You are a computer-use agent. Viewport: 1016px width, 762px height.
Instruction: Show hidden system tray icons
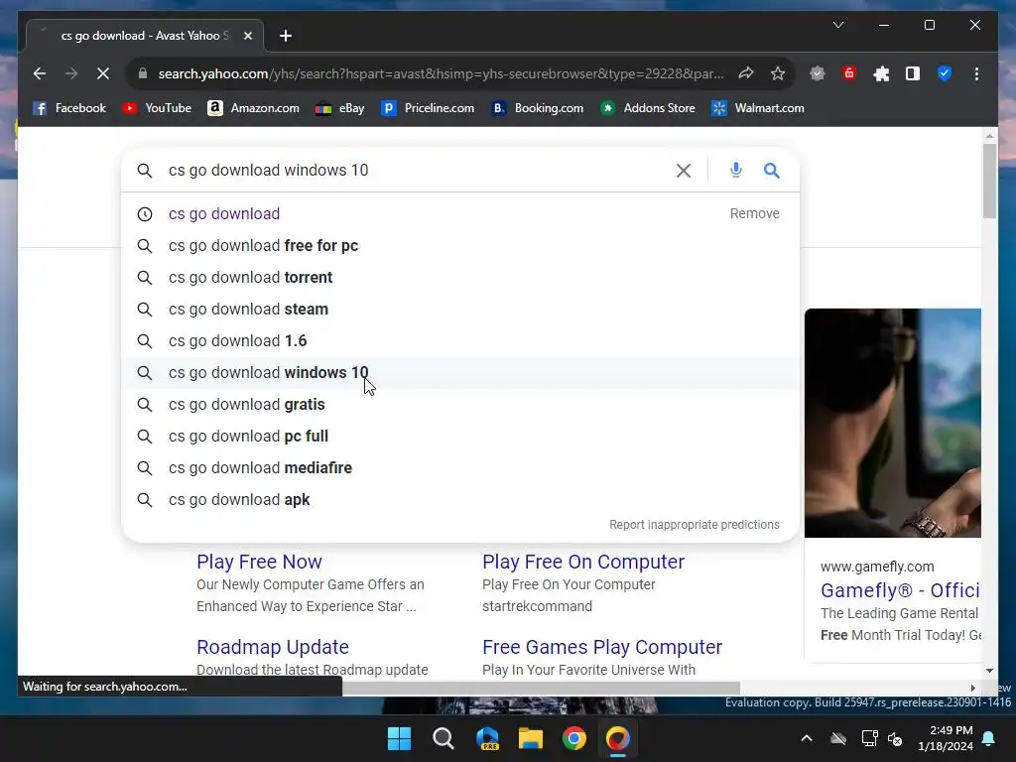(807, 738)
